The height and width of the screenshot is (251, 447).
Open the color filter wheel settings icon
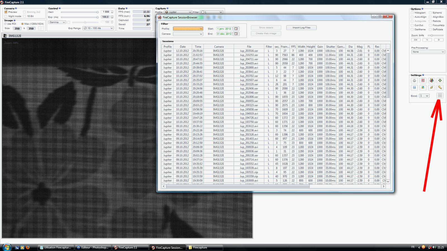pos(432,81)
